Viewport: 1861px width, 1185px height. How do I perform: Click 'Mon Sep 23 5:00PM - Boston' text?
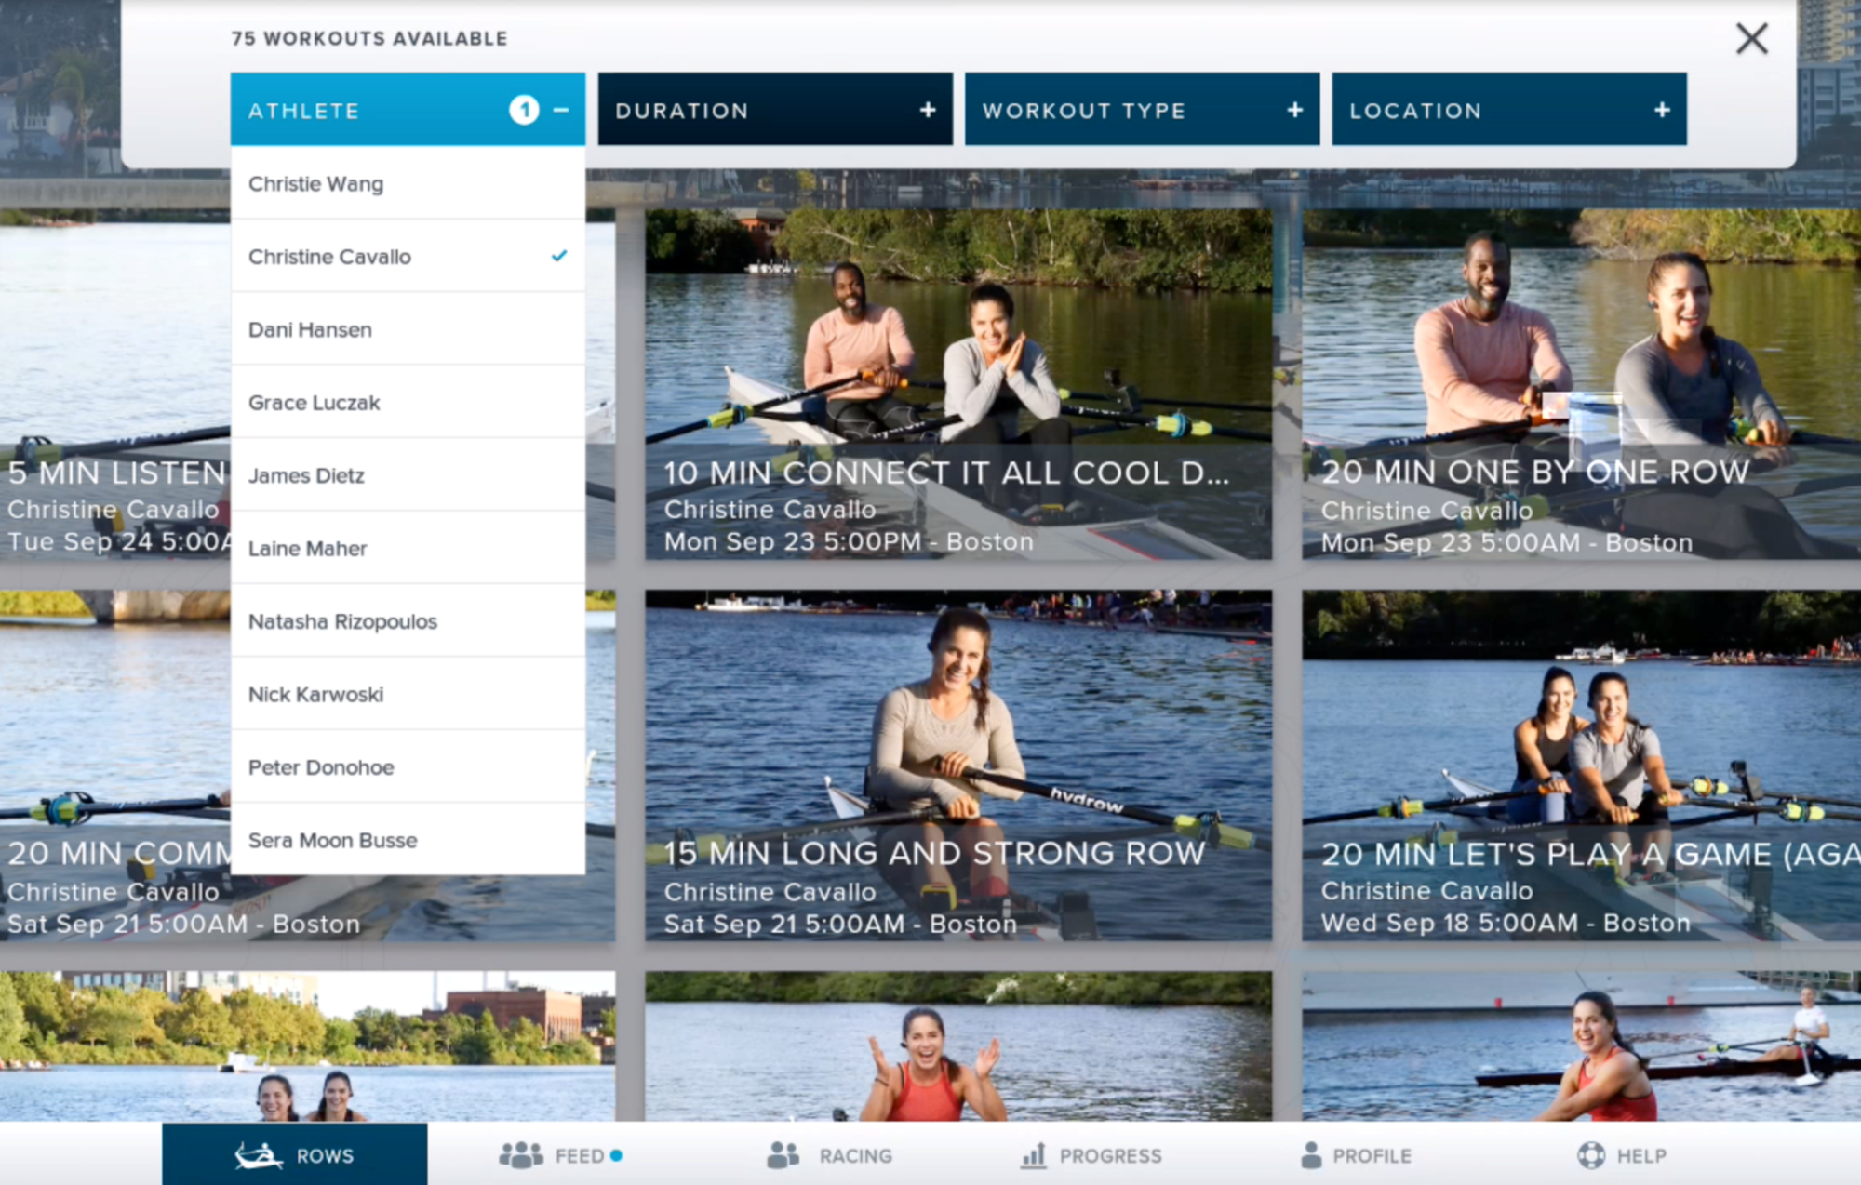849,541
